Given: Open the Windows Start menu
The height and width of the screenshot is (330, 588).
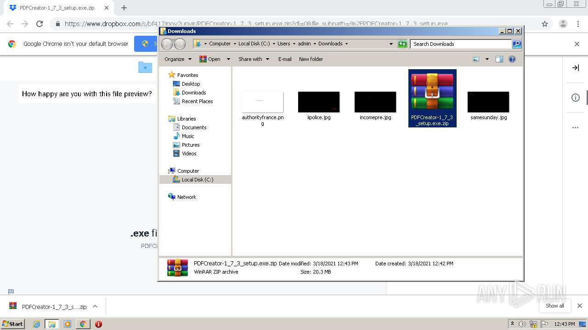Looking at the screenshot, I should pos(13,324).
